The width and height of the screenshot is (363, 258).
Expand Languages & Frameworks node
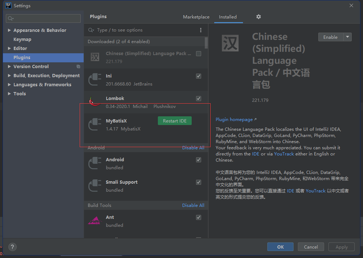[9, 85]
